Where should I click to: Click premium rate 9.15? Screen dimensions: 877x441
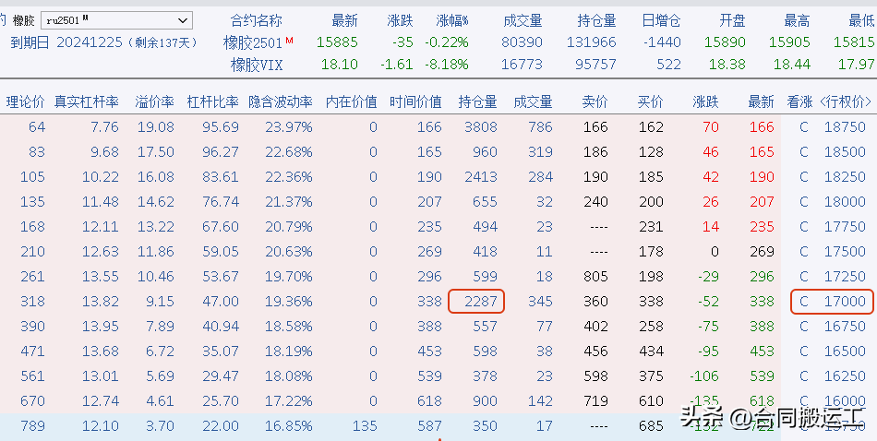pyautogui.click(x=159, y=302)
